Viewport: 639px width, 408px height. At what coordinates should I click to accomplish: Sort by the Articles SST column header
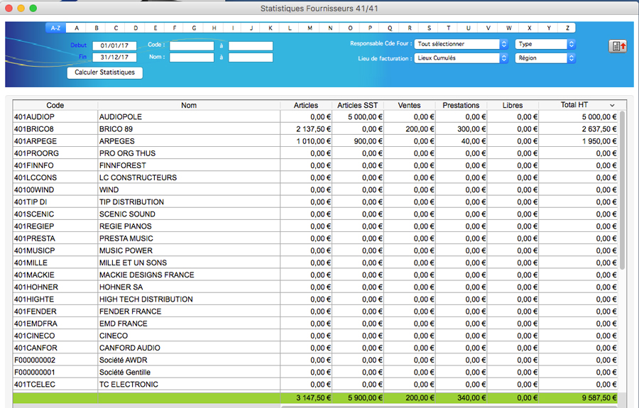tap(357, 105)
